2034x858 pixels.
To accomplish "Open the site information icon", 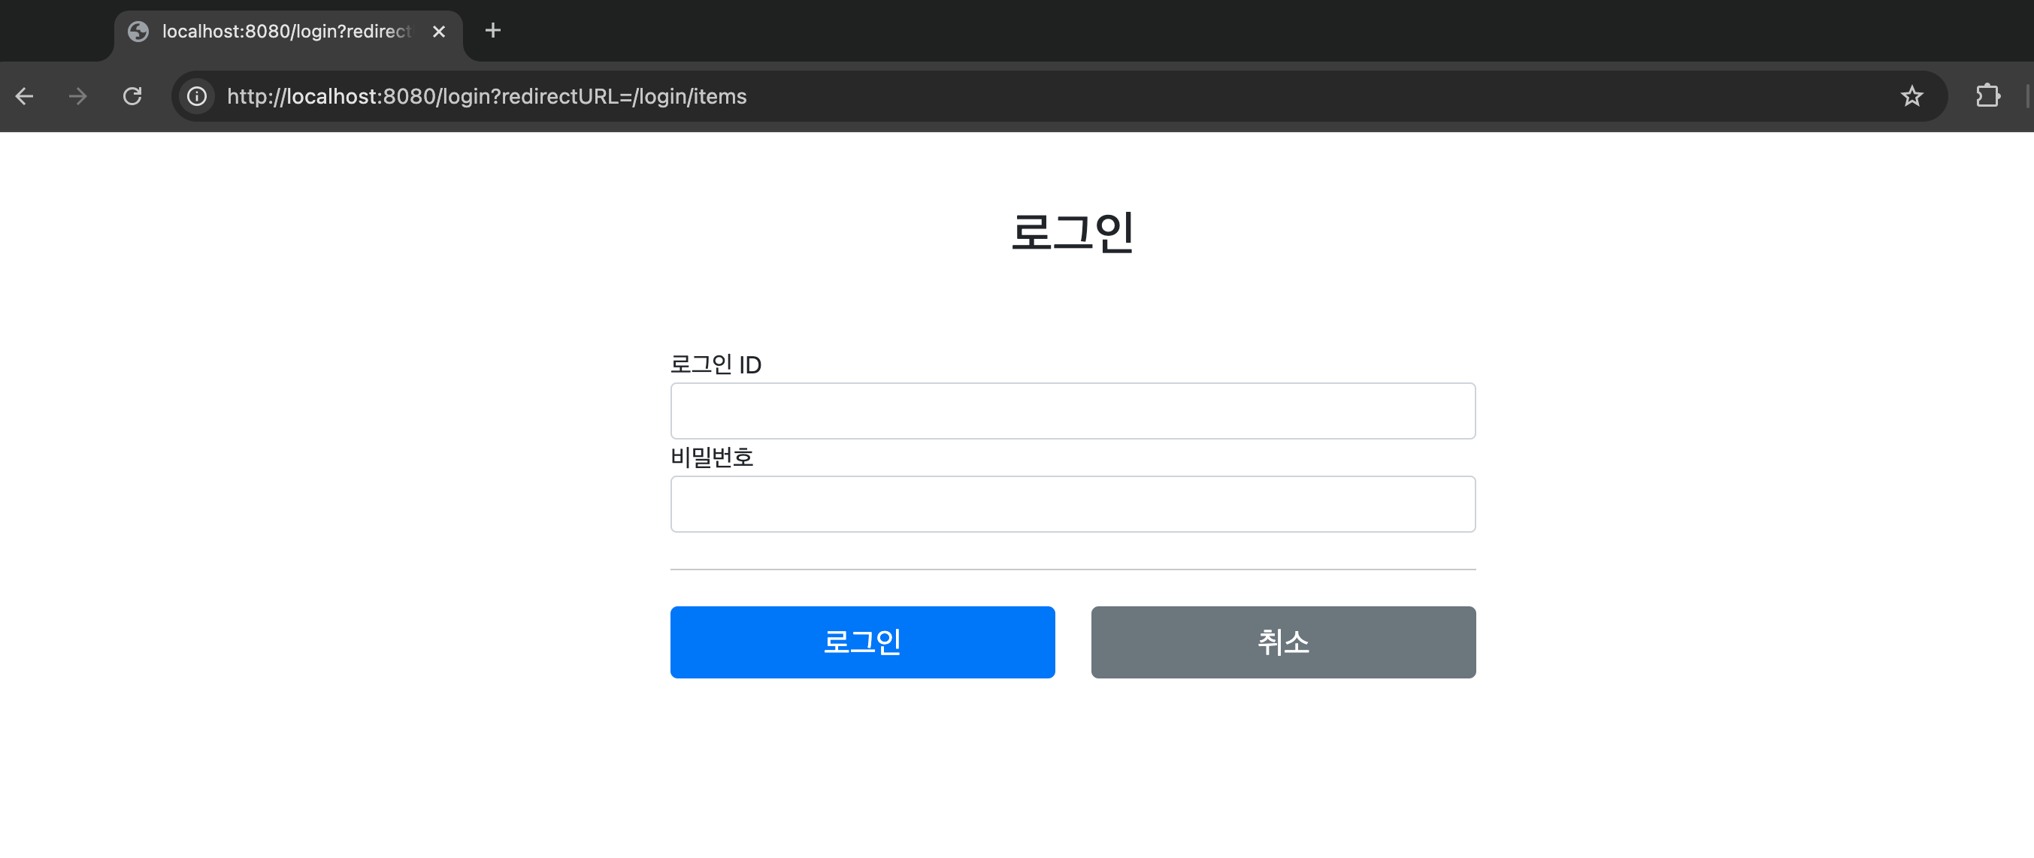I will [x=197, y=96].
